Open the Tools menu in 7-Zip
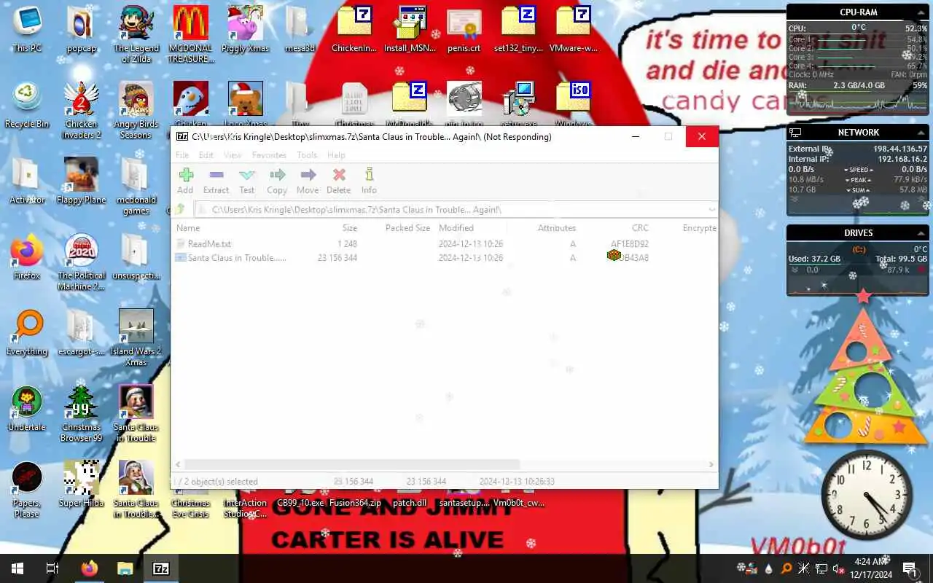933x583 pixels. [307, 155]
